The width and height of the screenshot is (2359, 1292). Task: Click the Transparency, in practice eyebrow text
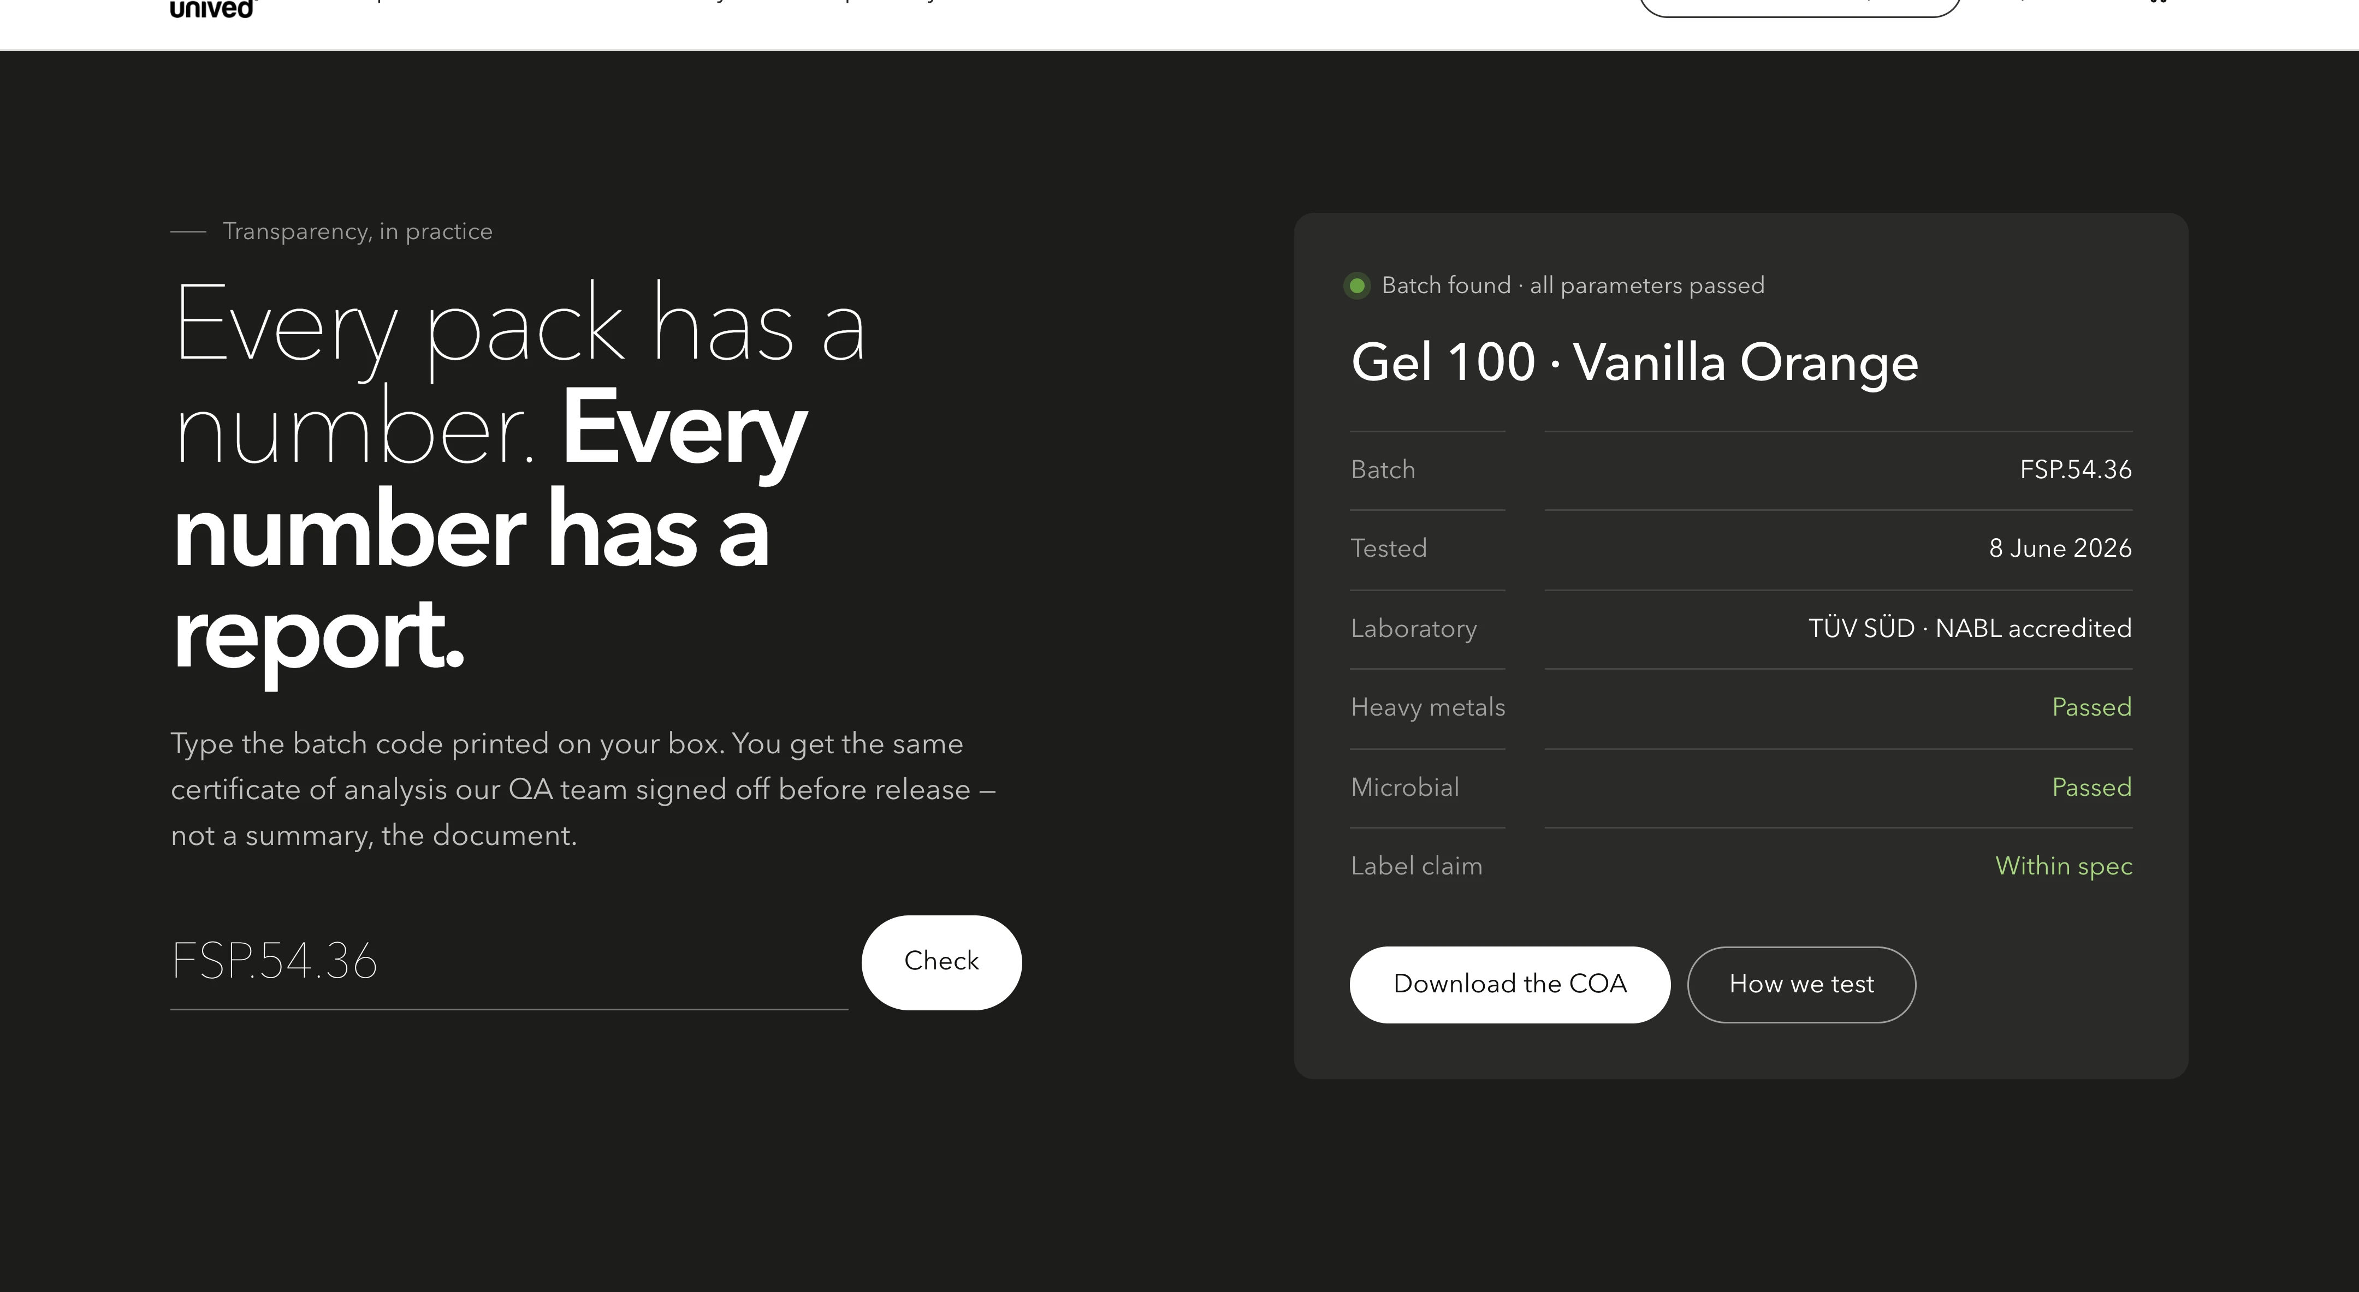[357, 231]
